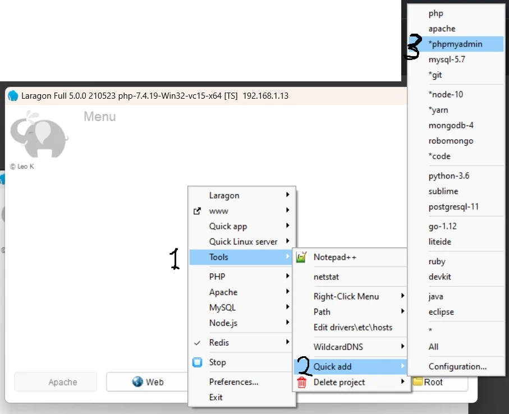
Task: Select mysql-5.7 in Quick add list
Action: tap(456, 59)
